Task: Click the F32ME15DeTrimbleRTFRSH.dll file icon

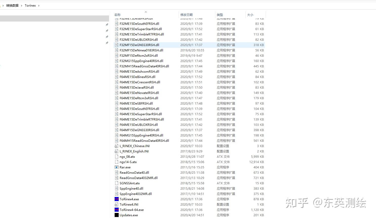Action: pyautogui.click(x=117, y=34)
